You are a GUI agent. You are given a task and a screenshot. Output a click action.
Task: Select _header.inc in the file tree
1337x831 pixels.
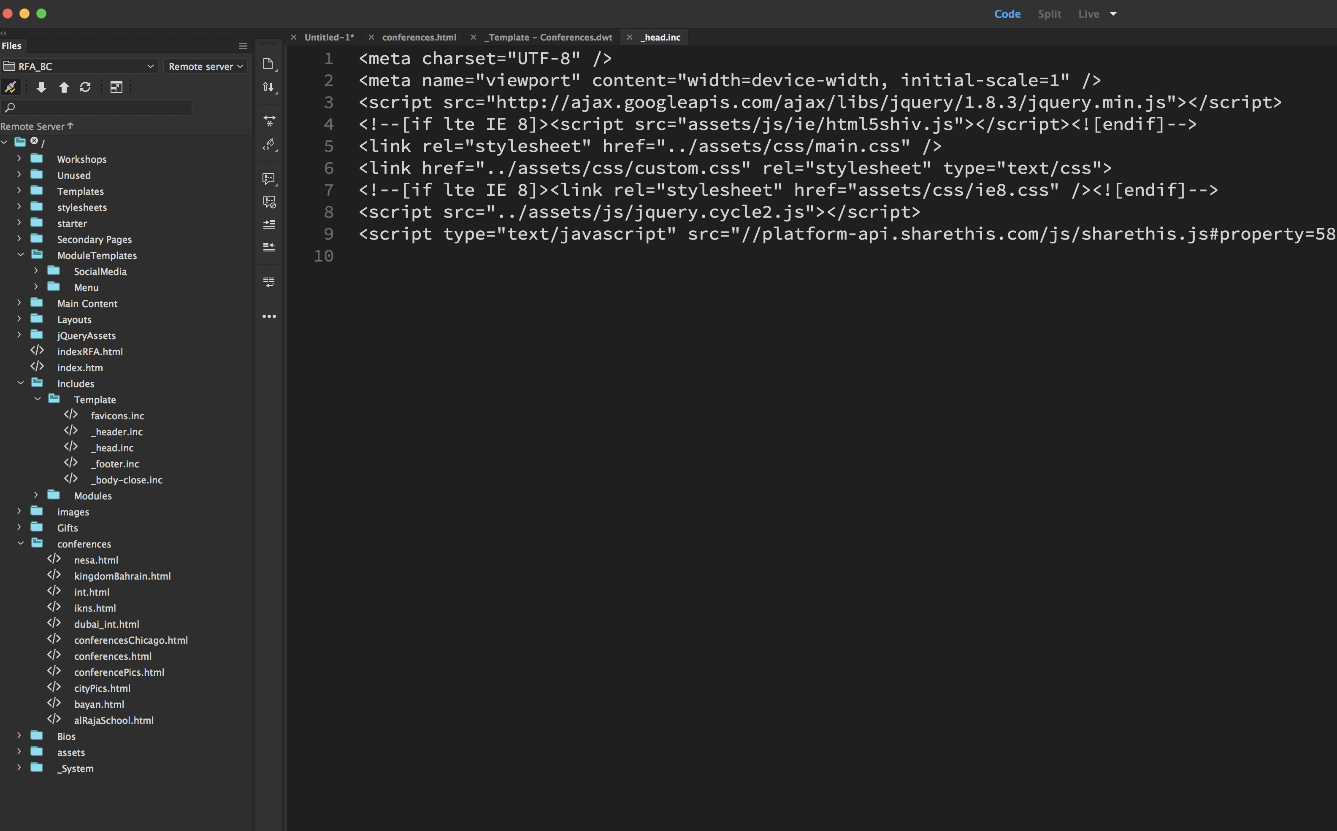(116, 432)
